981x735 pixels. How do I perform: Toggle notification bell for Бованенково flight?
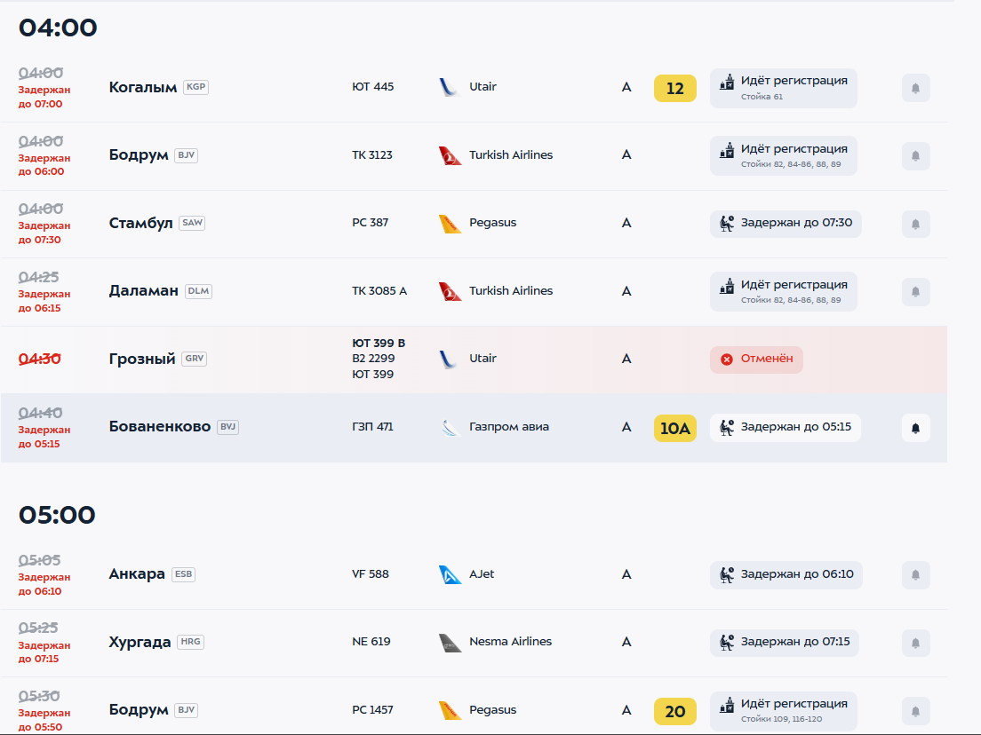(915, 428)
